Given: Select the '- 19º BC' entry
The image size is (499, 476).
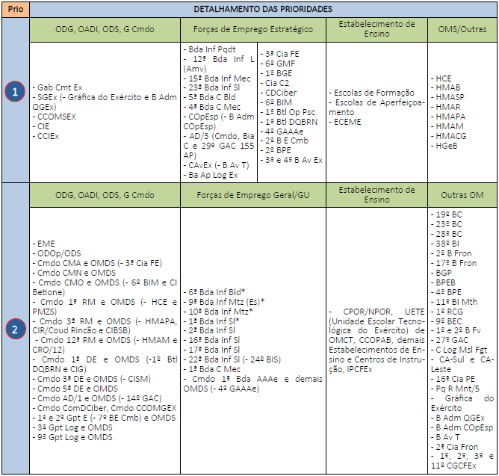Looking at the screenshot, I should point(447,215).
